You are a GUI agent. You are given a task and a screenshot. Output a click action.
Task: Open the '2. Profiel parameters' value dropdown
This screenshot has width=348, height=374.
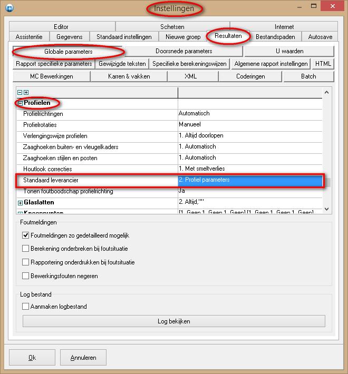(250, 181)
